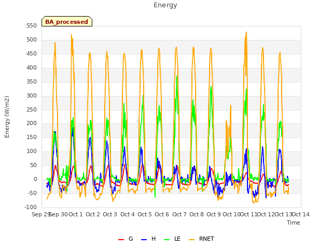
Task: Click the Oct 9 x-axis date
Action: [x=214, y=214]
